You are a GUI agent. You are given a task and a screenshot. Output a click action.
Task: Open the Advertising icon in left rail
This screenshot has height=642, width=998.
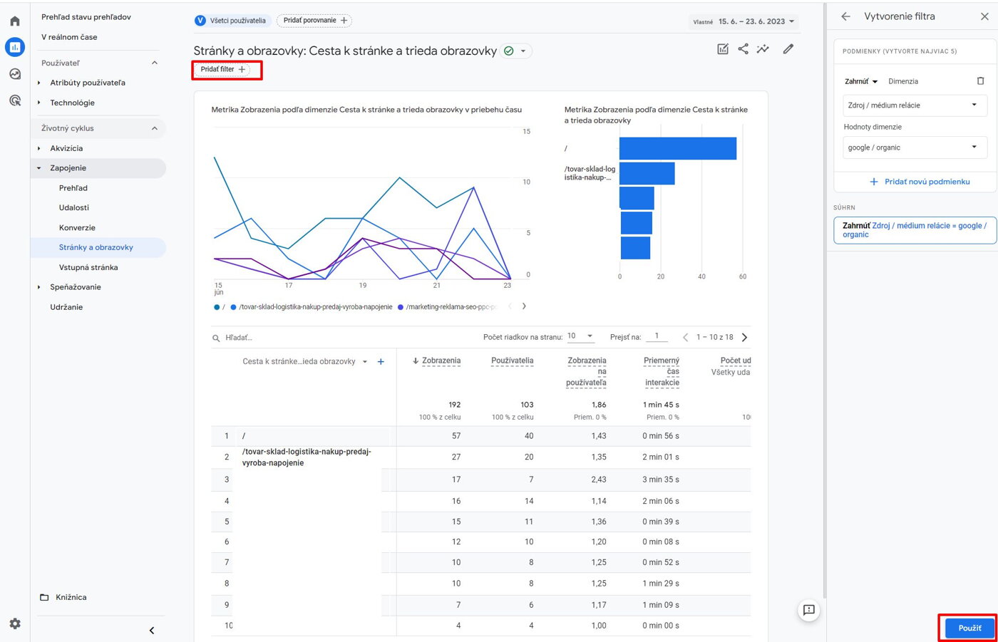pyautogui.click(x=15, y=100)
